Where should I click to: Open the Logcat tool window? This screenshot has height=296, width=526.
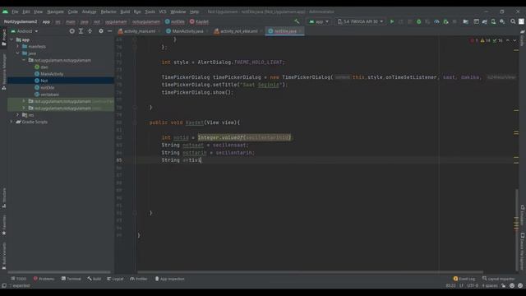115,279
